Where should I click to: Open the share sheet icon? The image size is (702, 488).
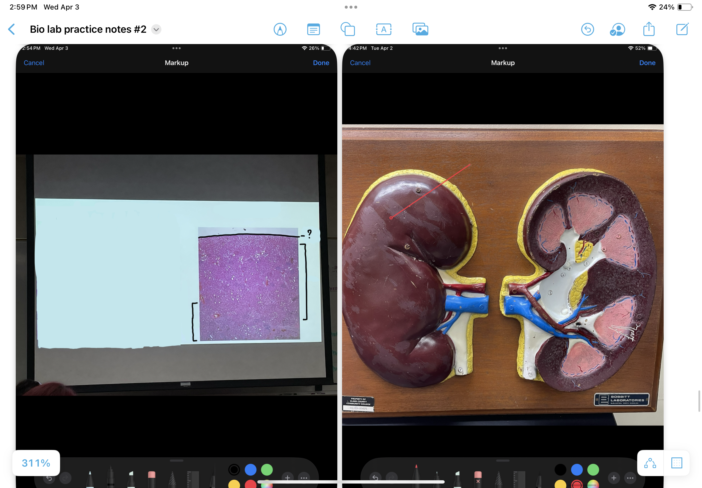[x=648, y=29]
